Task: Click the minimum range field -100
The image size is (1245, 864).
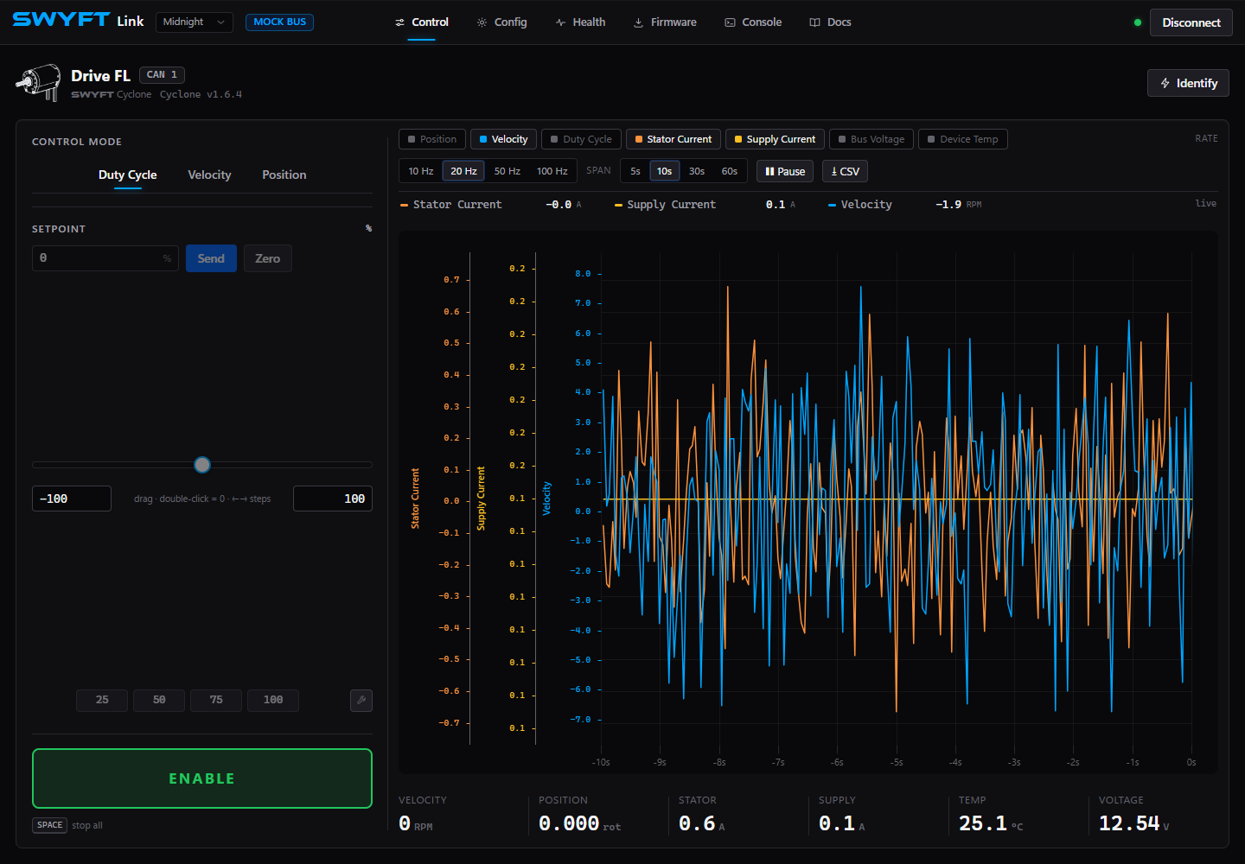Action: point(72,499)
